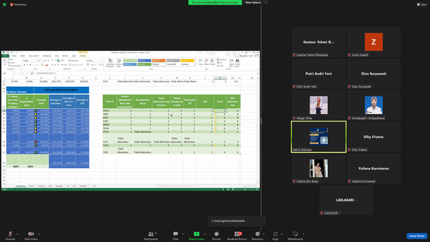Click Format as Table icon
The image size is (430, 242).
point(119,63)
